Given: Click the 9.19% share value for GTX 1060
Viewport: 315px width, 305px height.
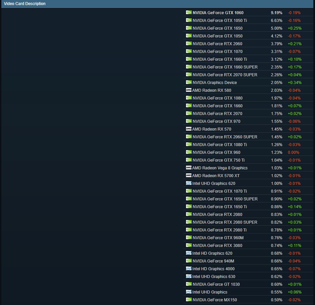Looking at the screenshot, I should [x=277, y=13].
